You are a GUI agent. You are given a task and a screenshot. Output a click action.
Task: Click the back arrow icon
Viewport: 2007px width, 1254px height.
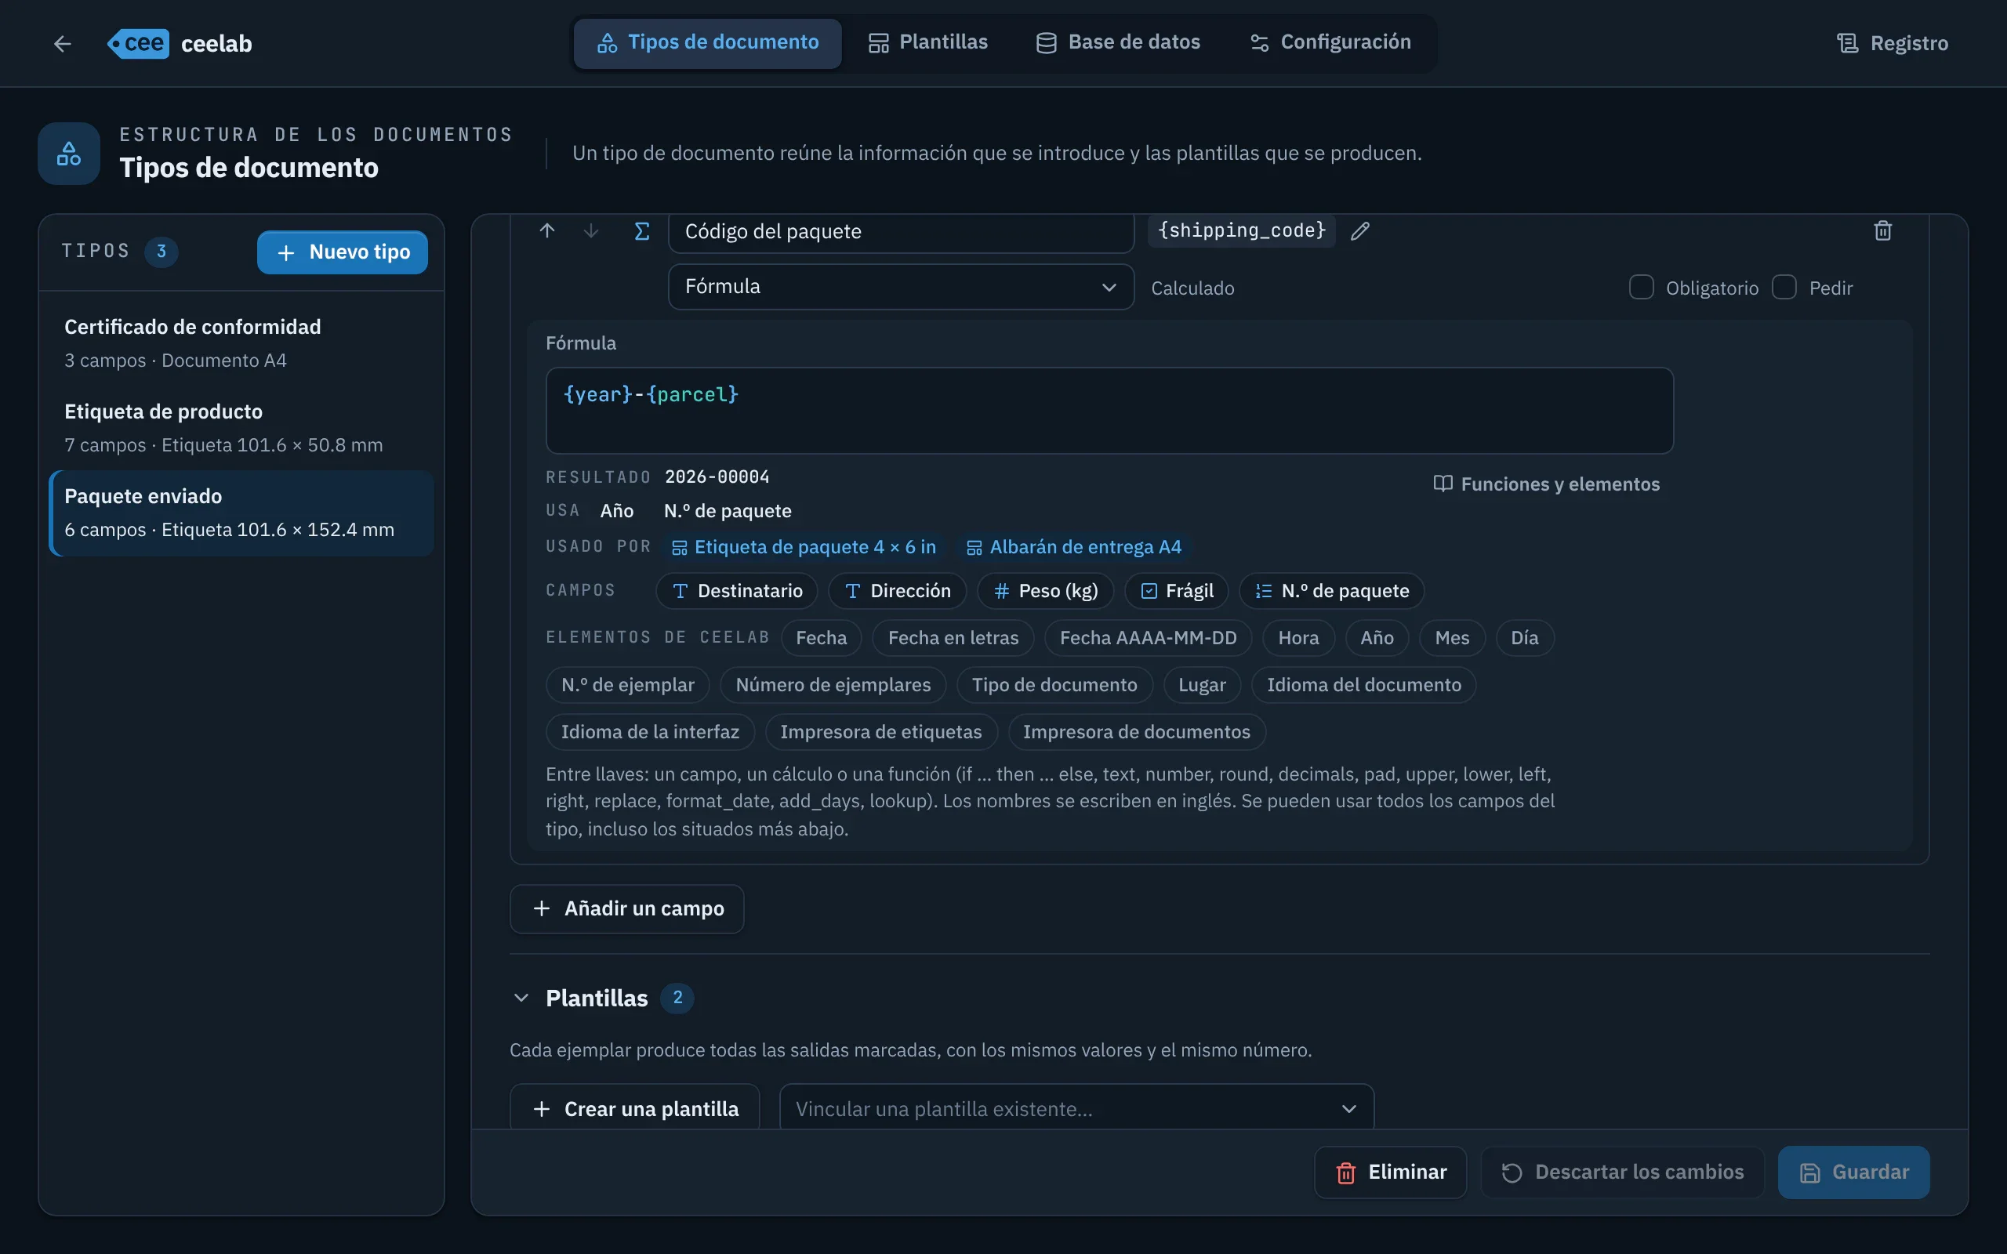62,43
